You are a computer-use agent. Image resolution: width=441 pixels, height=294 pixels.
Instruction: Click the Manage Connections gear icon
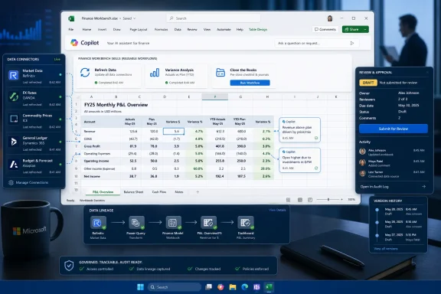tap(11, 182)
